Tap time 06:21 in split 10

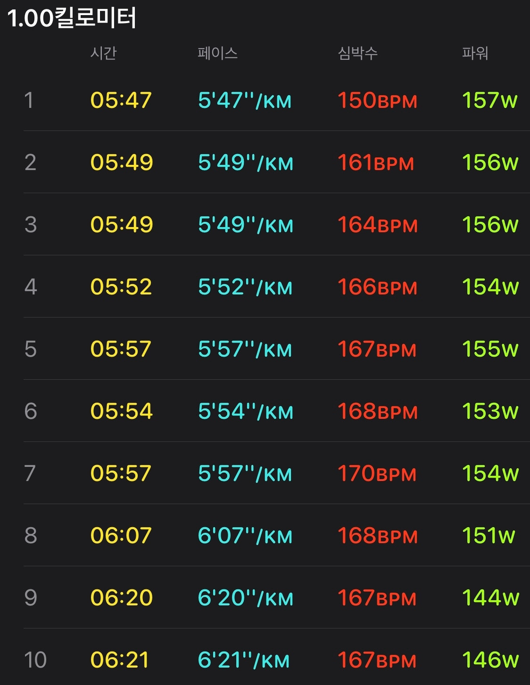[120, 660]
